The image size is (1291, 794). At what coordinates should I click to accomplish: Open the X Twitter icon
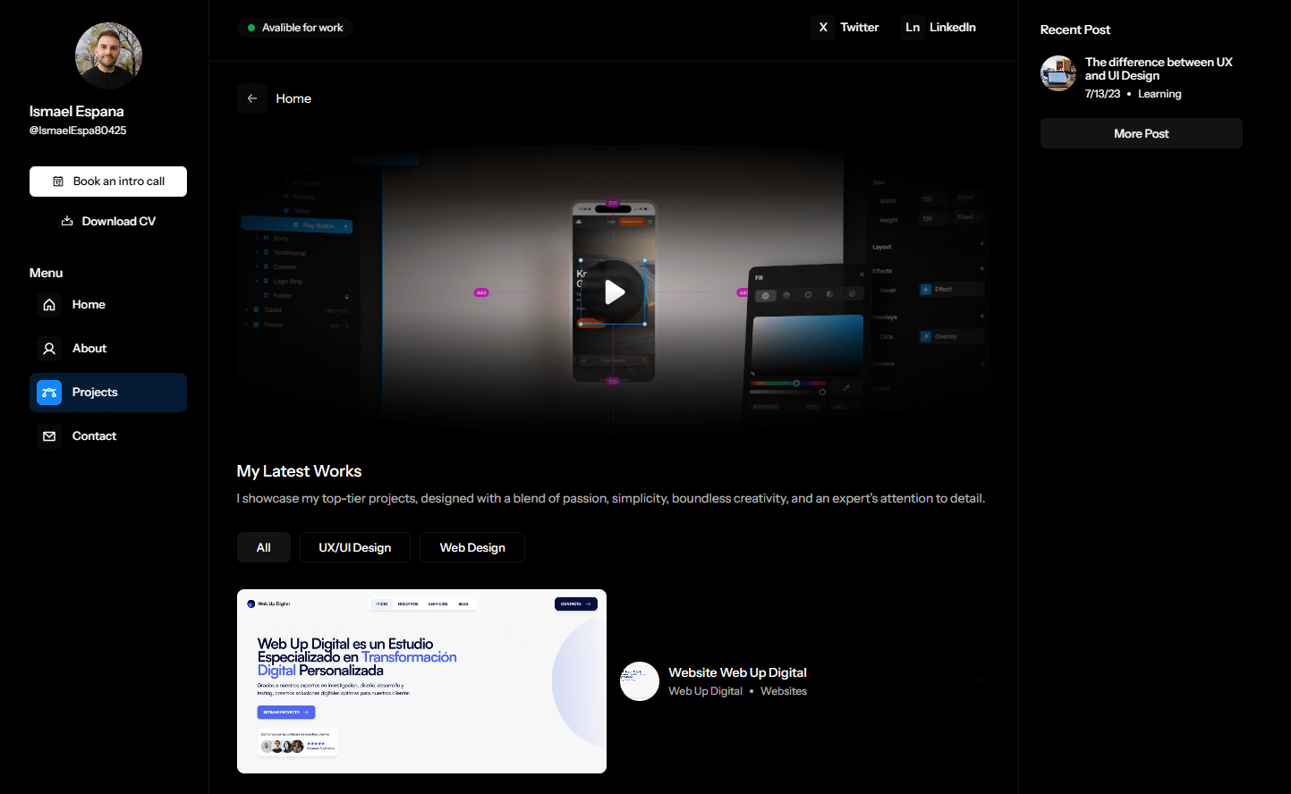[823, 28]
